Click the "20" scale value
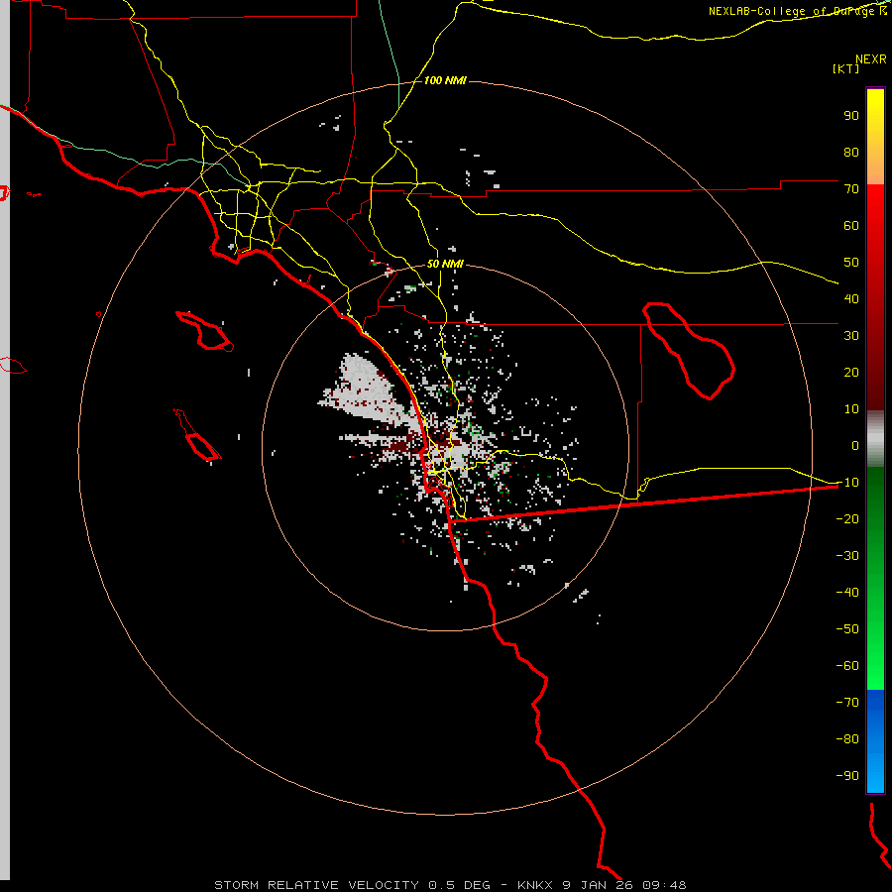 pos(851,373)
